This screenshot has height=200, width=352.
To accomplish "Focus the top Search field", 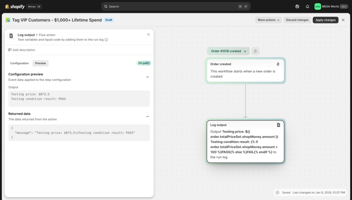I will pos(176,7).
